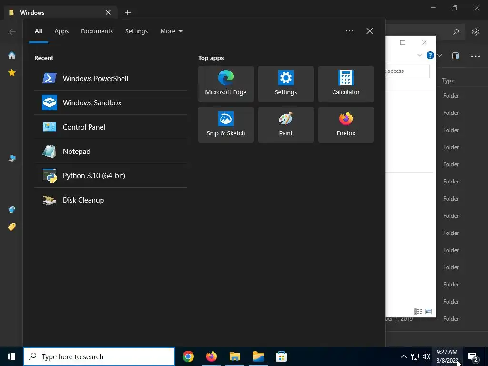
Task: Open Home in the Files sidebar
Action: pos(12,55)
